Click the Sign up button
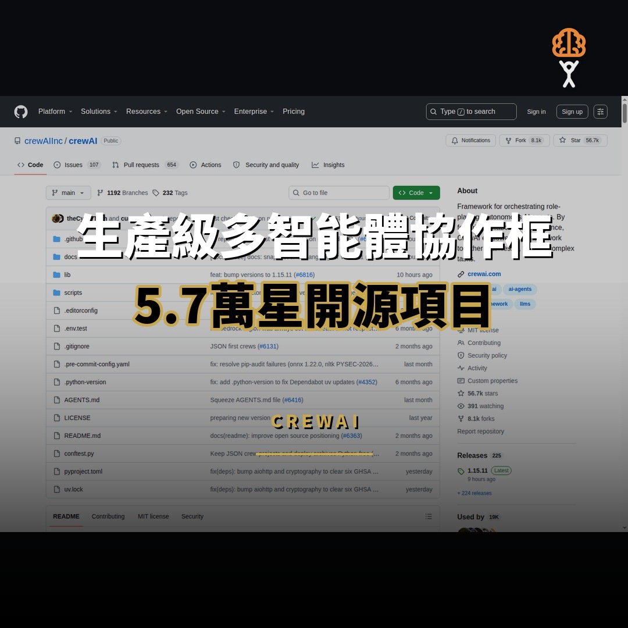 click(572, 112)
